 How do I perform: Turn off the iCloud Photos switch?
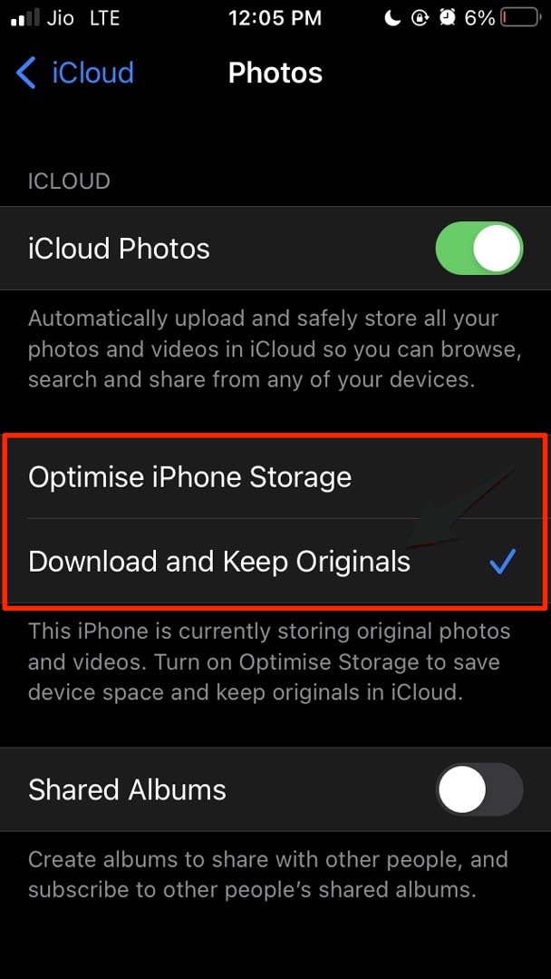tap(478, 249)
